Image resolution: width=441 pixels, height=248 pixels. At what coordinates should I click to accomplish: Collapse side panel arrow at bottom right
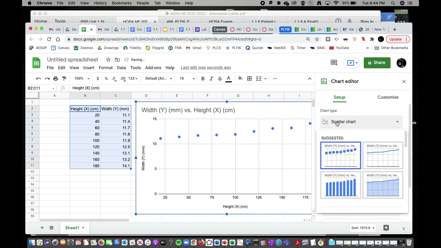[403, 228]
